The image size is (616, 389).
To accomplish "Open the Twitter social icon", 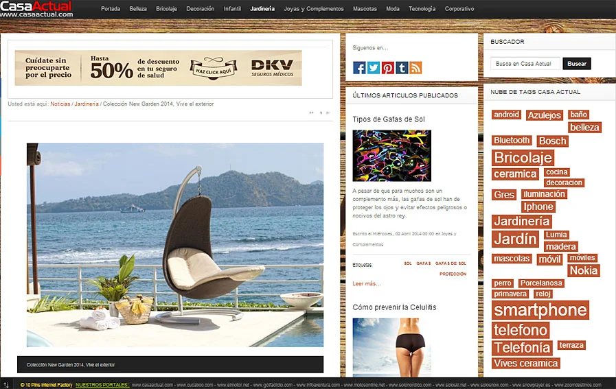I will (x=373, y=68).
